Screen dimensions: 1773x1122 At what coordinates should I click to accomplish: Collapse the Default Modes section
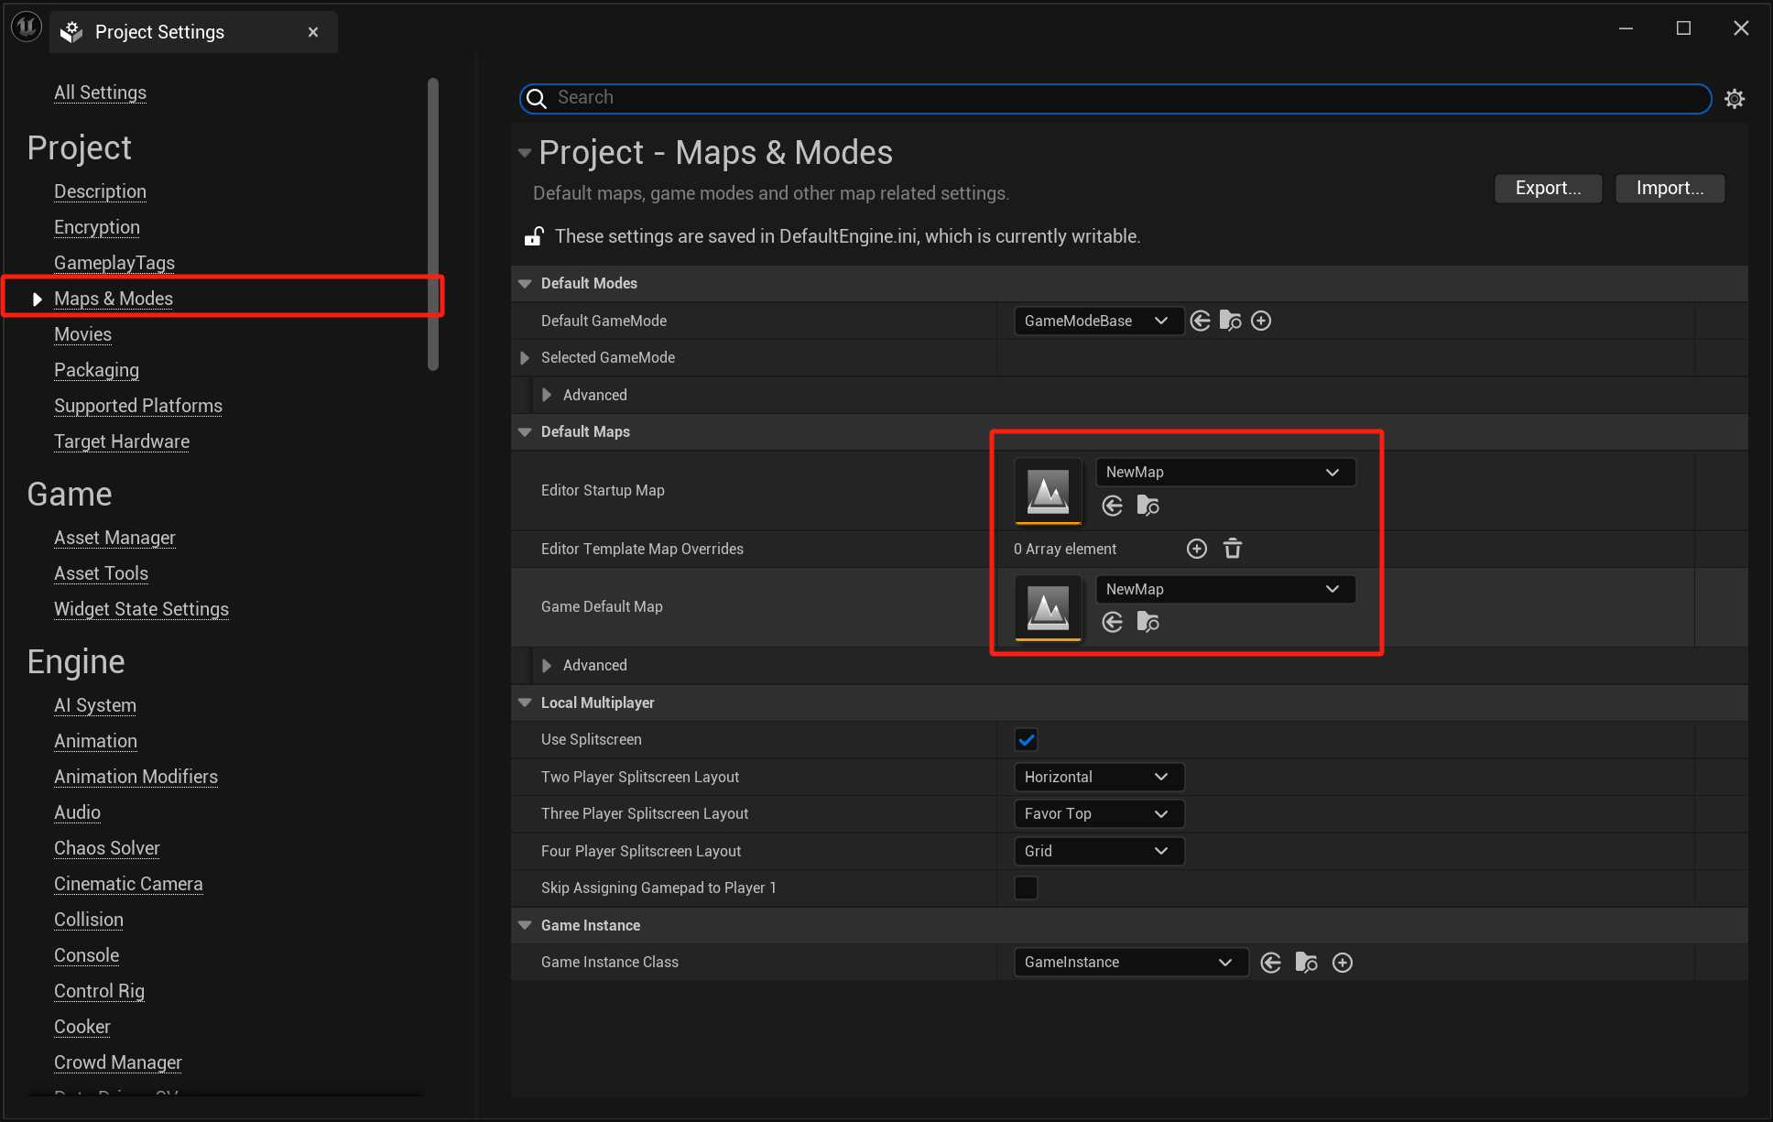click(525, 284)
